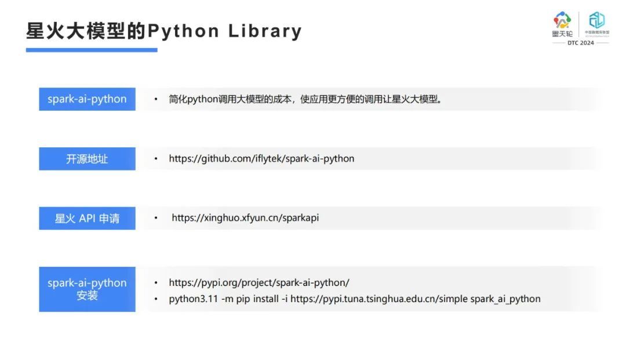The width and height of the screenshot is (626, 352).
Task: Click the blue cube logo icon
Action: pos(597,20)
